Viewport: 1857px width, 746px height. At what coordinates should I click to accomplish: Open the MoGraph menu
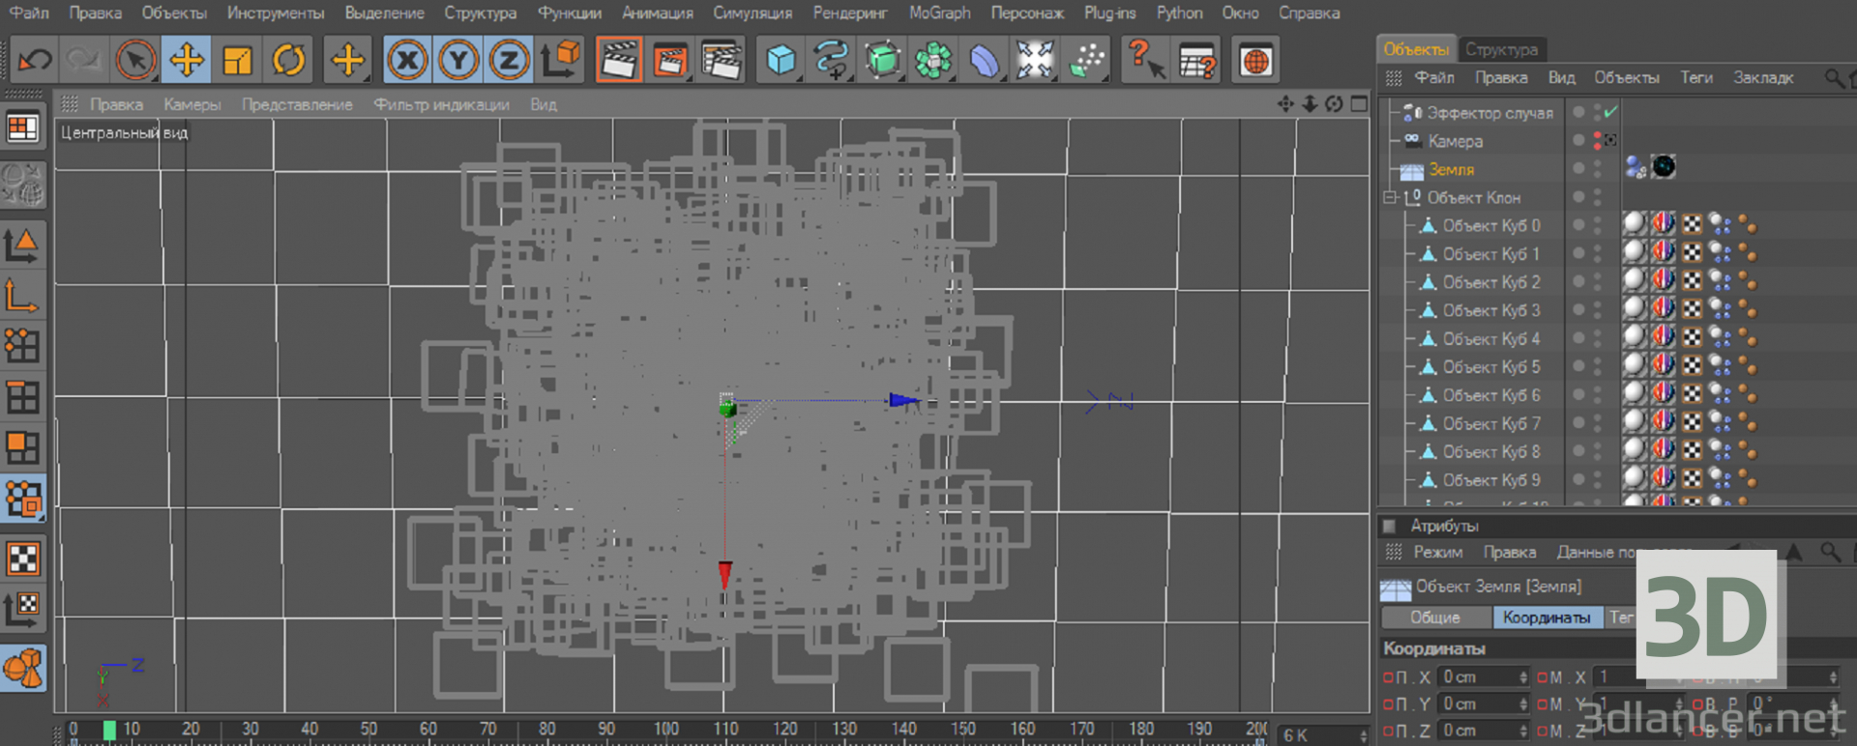[939, 13]
